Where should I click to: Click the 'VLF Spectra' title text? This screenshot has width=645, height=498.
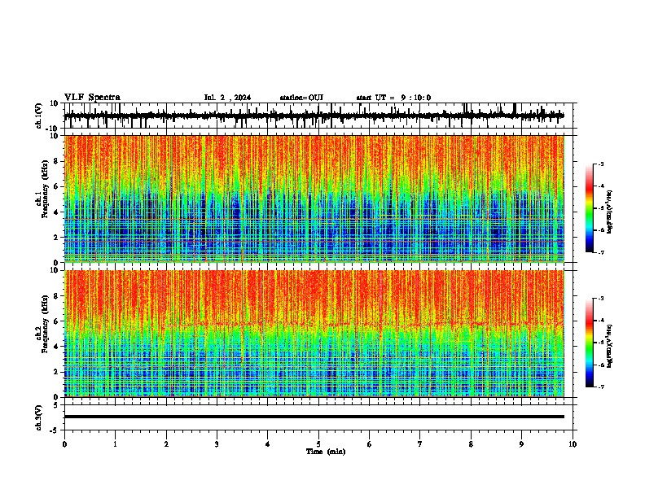coord(92,98)
